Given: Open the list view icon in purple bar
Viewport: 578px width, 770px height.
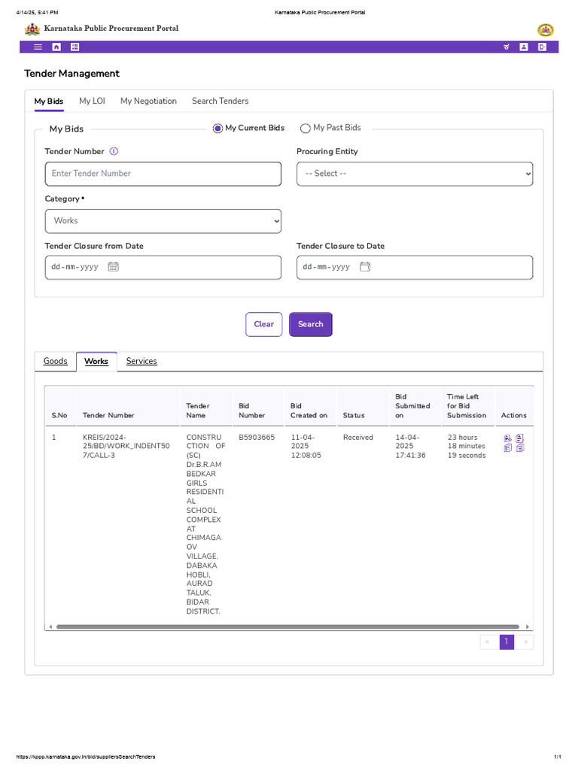Looking at the screenshot, I should click(x=75, y=47).
